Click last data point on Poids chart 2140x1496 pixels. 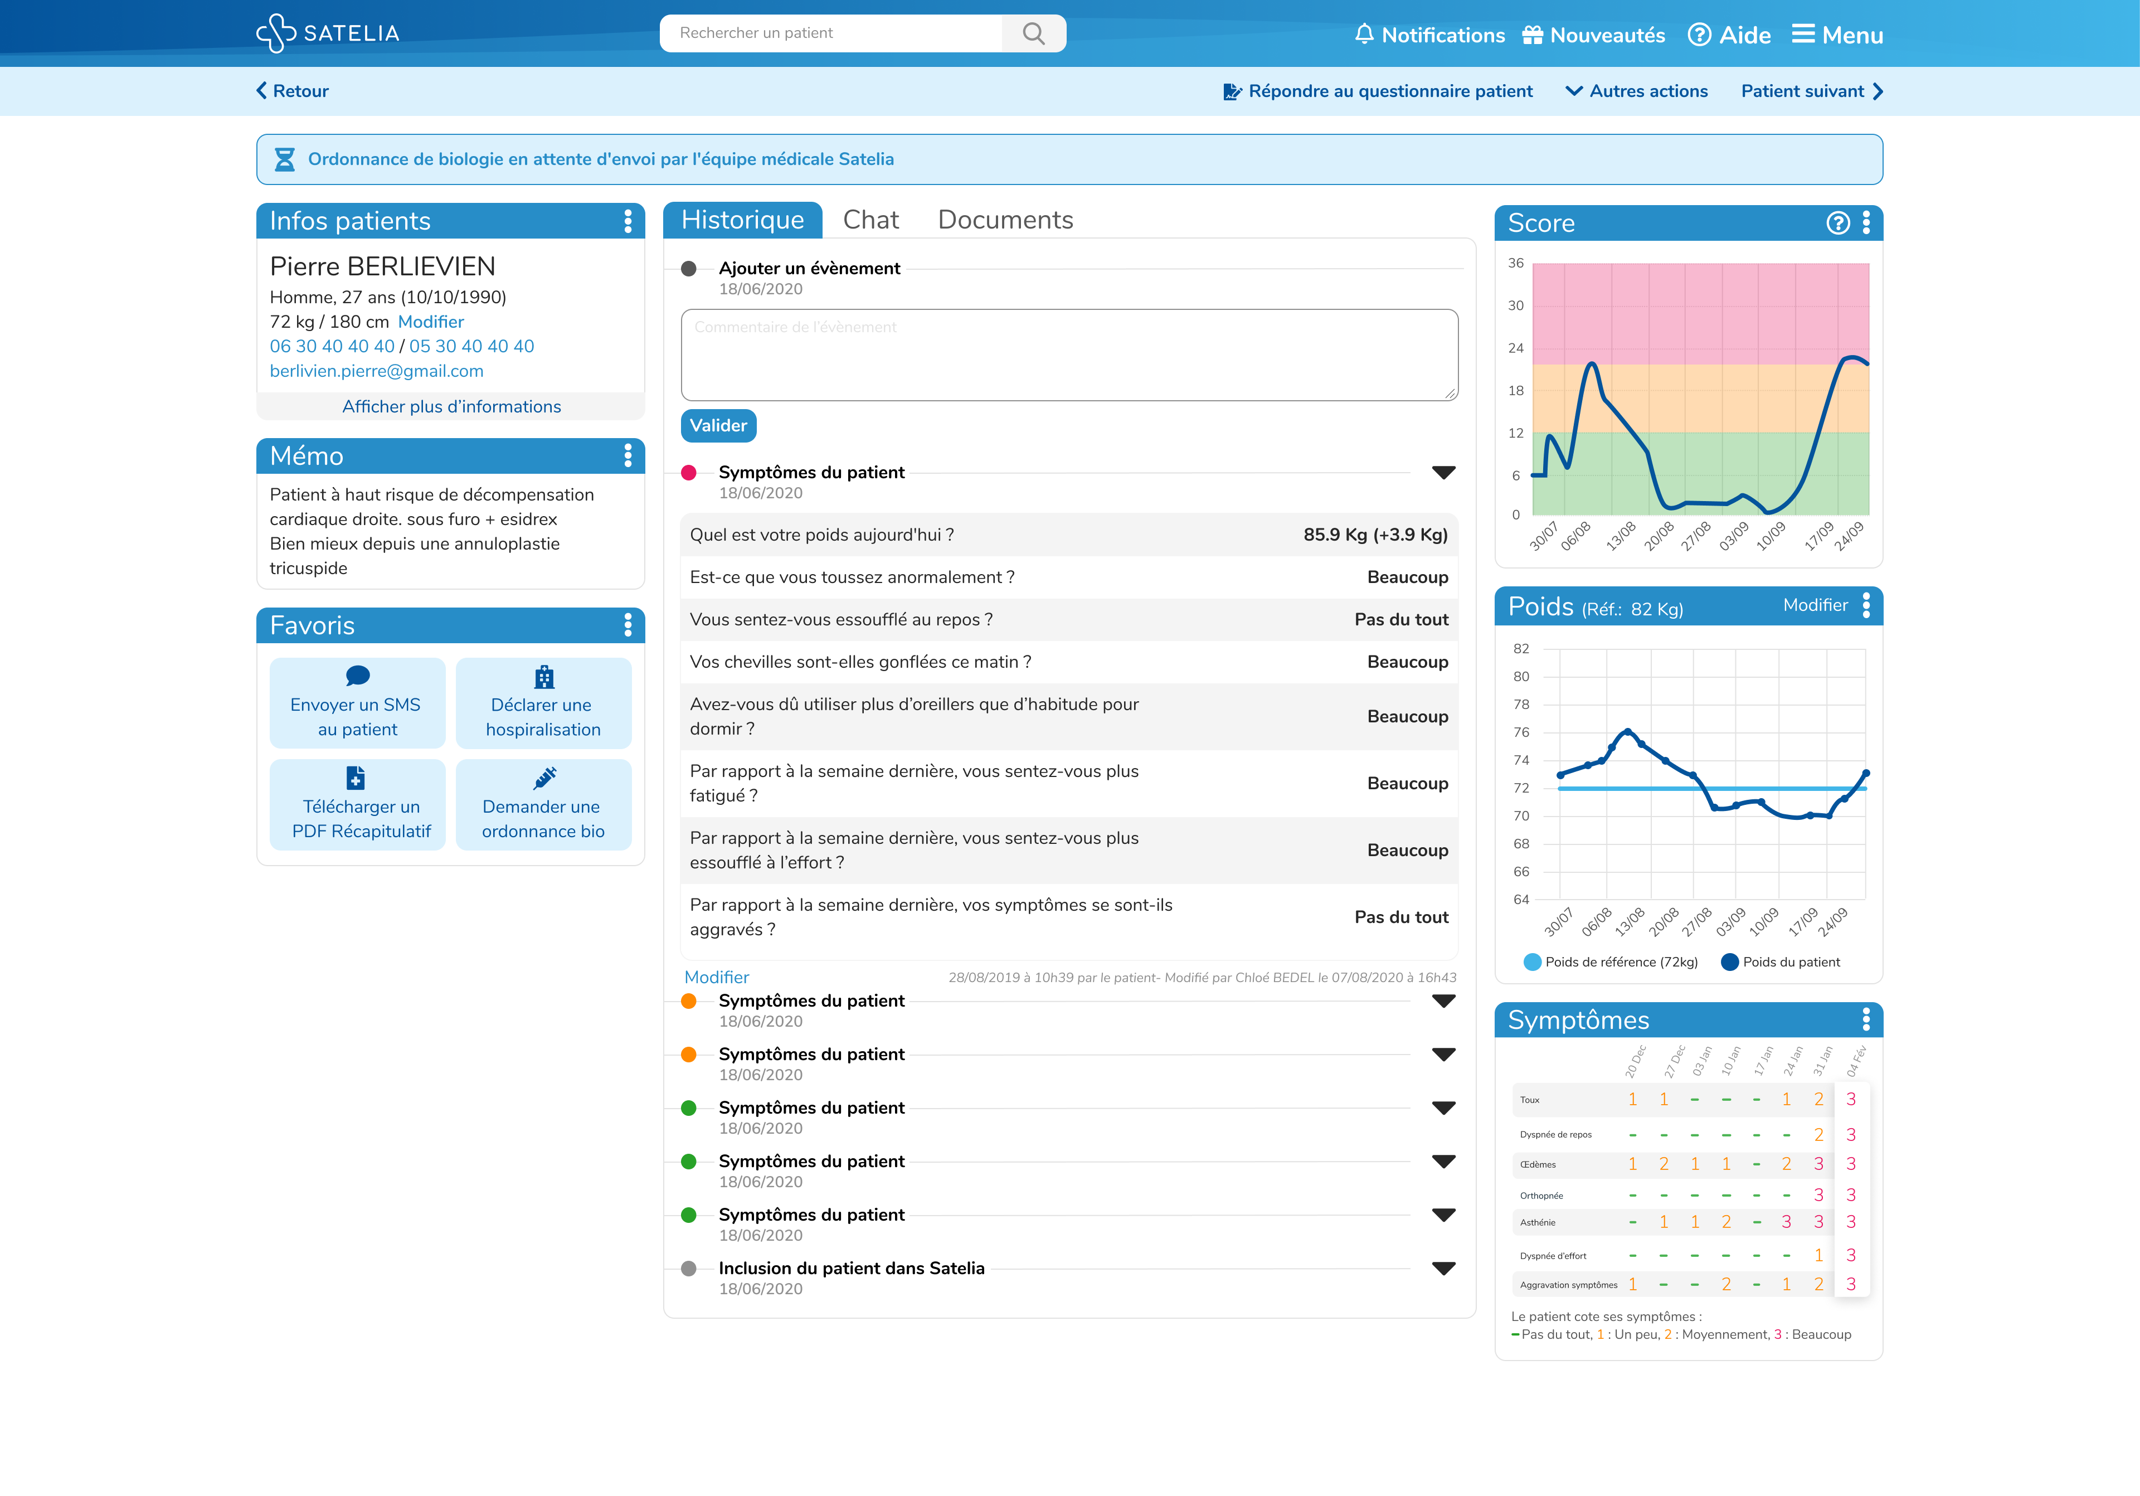[x=1866, y=774]
